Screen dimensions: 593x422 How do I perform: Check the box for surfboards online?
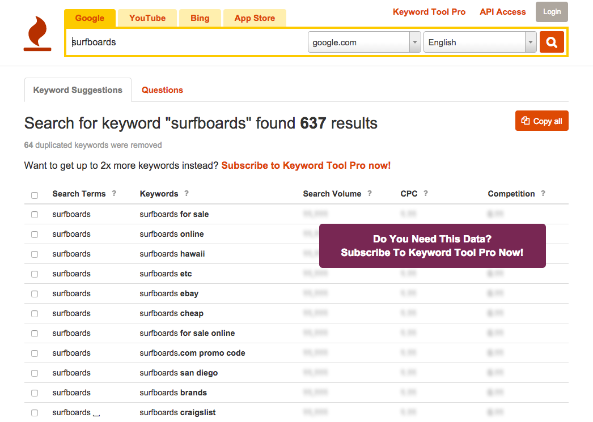click(x=35, y=235)
